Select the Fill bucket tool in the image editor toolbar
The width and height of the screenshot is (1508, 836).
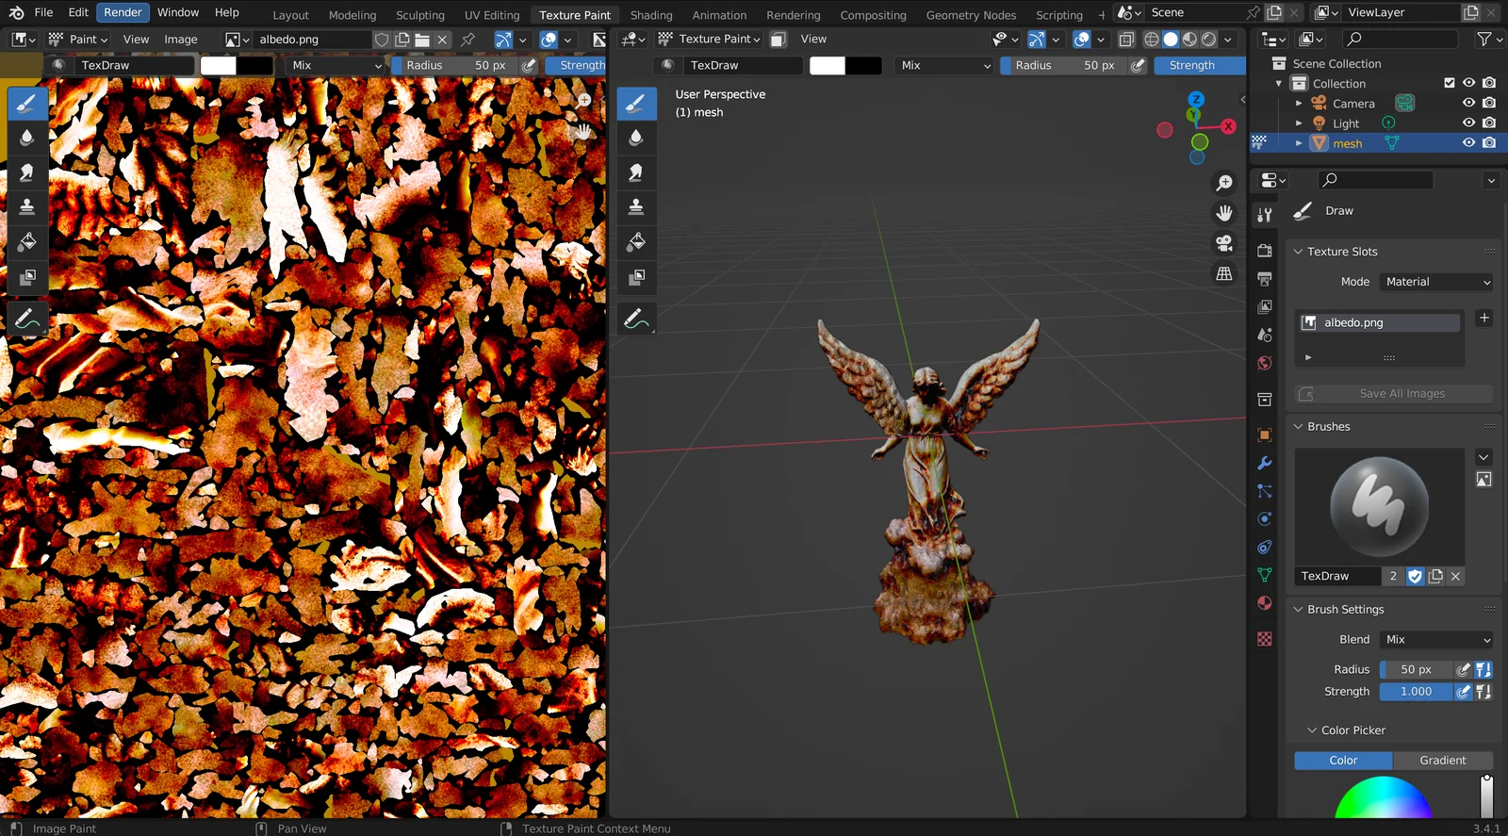[27, 242]
